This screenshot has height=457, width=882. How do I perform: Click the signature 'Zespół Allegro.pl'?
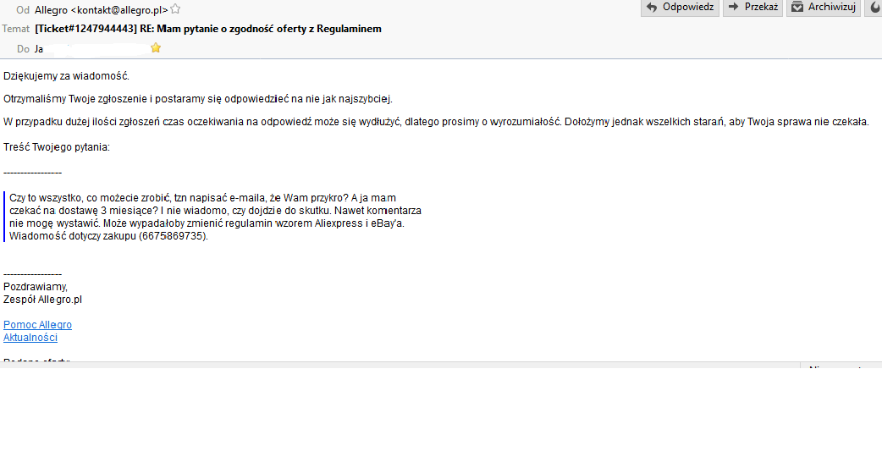(43, 300)
